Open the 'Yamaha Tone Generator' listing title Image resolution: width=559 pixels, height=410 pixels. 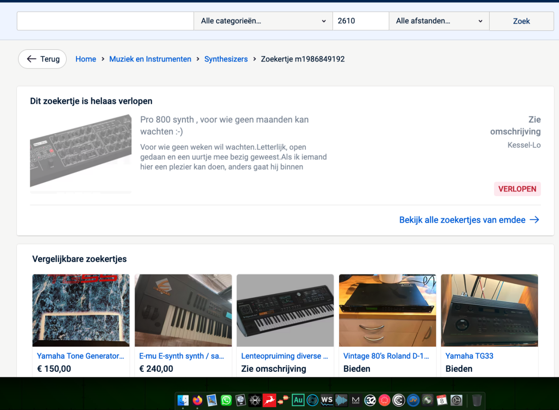click(x=81, y=356)
